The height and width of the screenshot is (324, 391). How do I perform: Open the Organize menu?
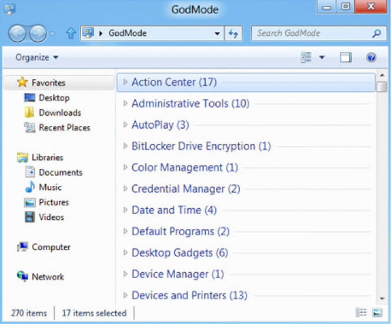[37, 58]
